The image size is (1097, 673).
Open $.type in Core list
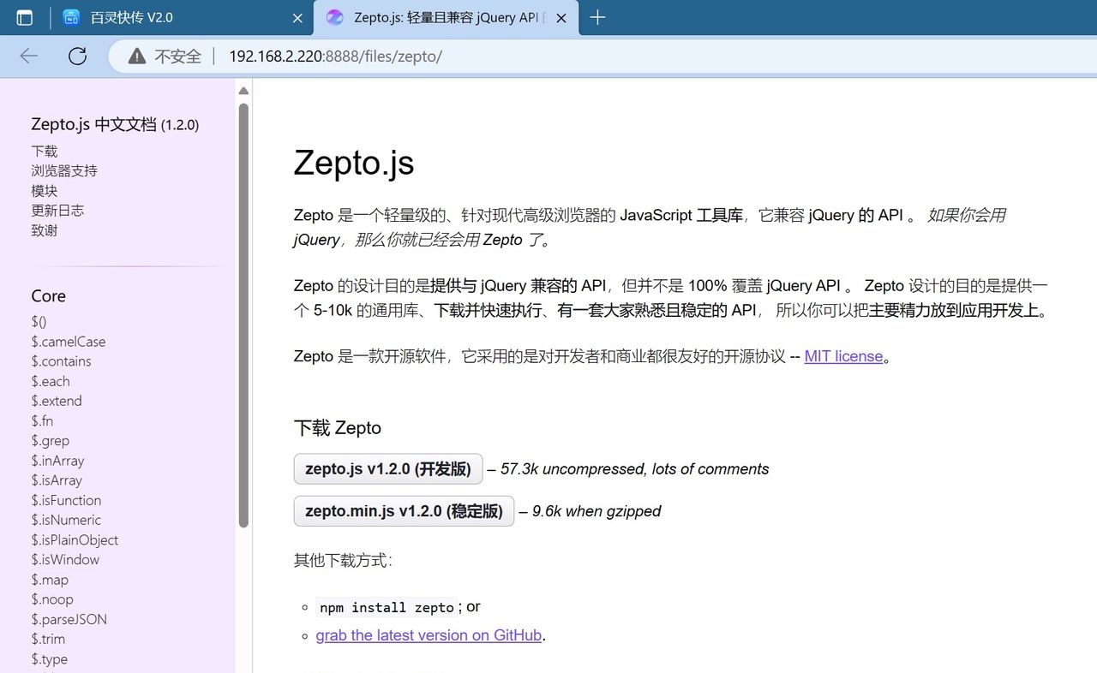click(x=49, y=658)
